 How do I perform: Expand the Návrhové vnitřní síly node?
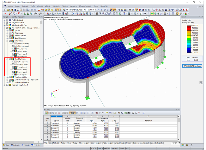(4, 25)
